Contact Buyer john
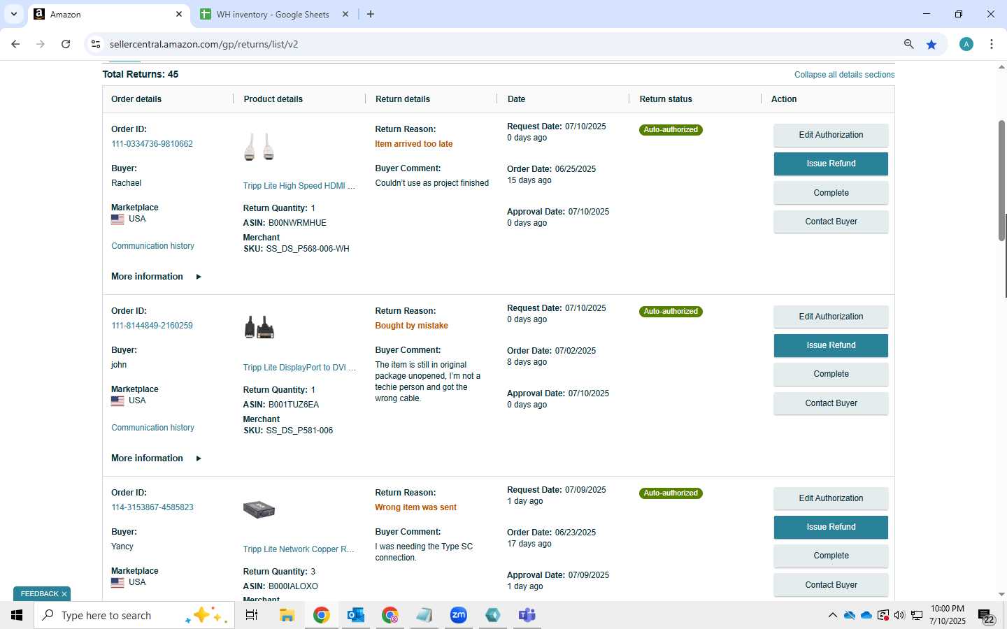Image resolution: width=1007 pixels, height=629 pixels. [x=831, y=403]
